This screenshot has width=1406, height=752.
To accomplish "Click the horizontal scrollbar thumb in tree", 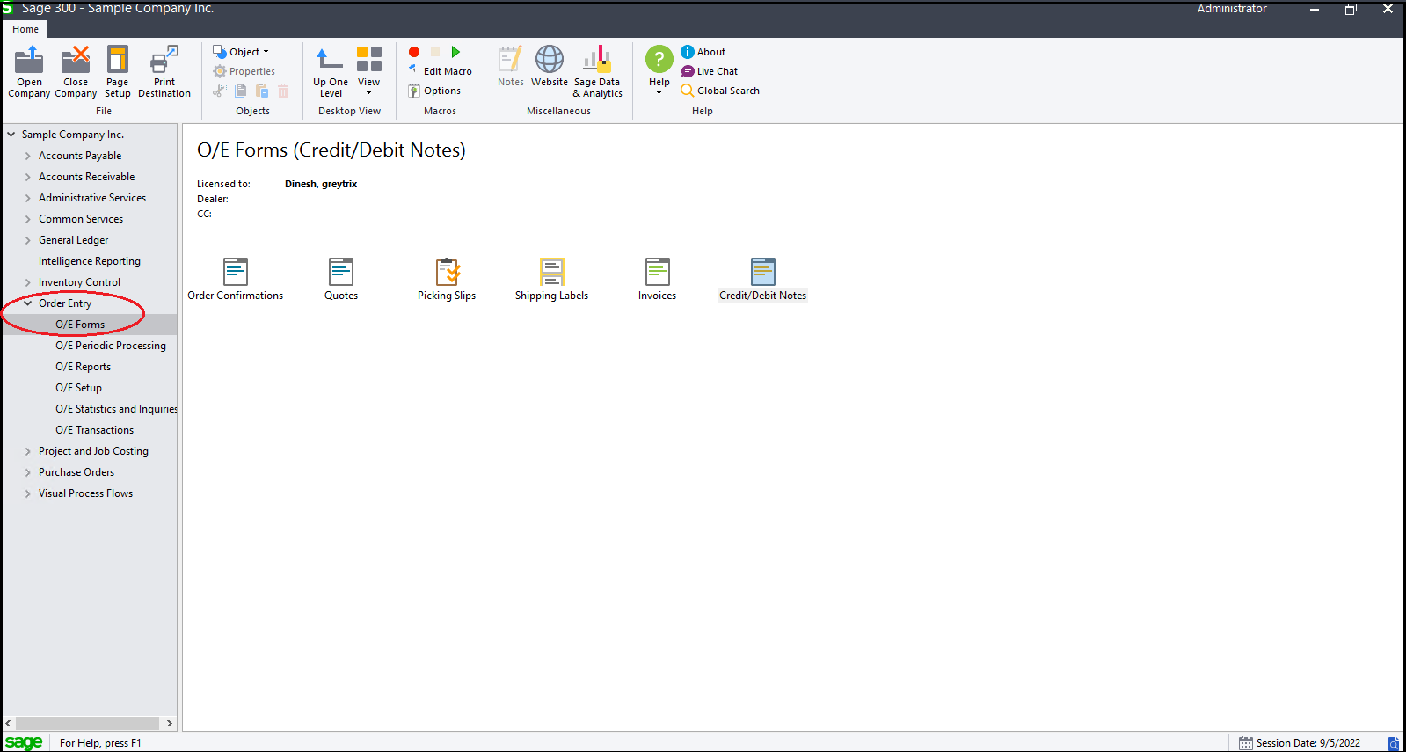I will [x=88, y=723].
